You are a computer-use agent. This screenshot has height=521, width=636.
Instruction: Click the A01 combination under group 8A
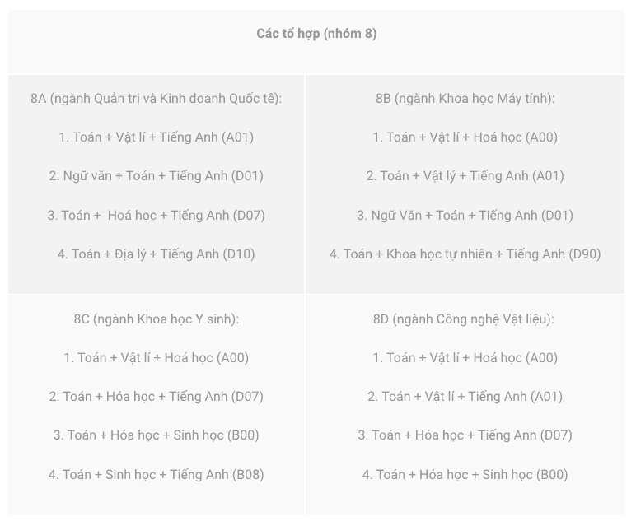157,137
